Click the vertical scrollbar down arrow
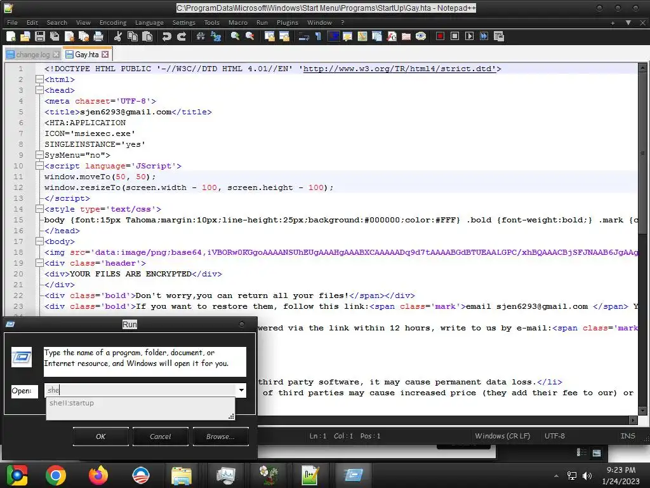The height and width of the screenshot is (488, 650). click(642, 411)
